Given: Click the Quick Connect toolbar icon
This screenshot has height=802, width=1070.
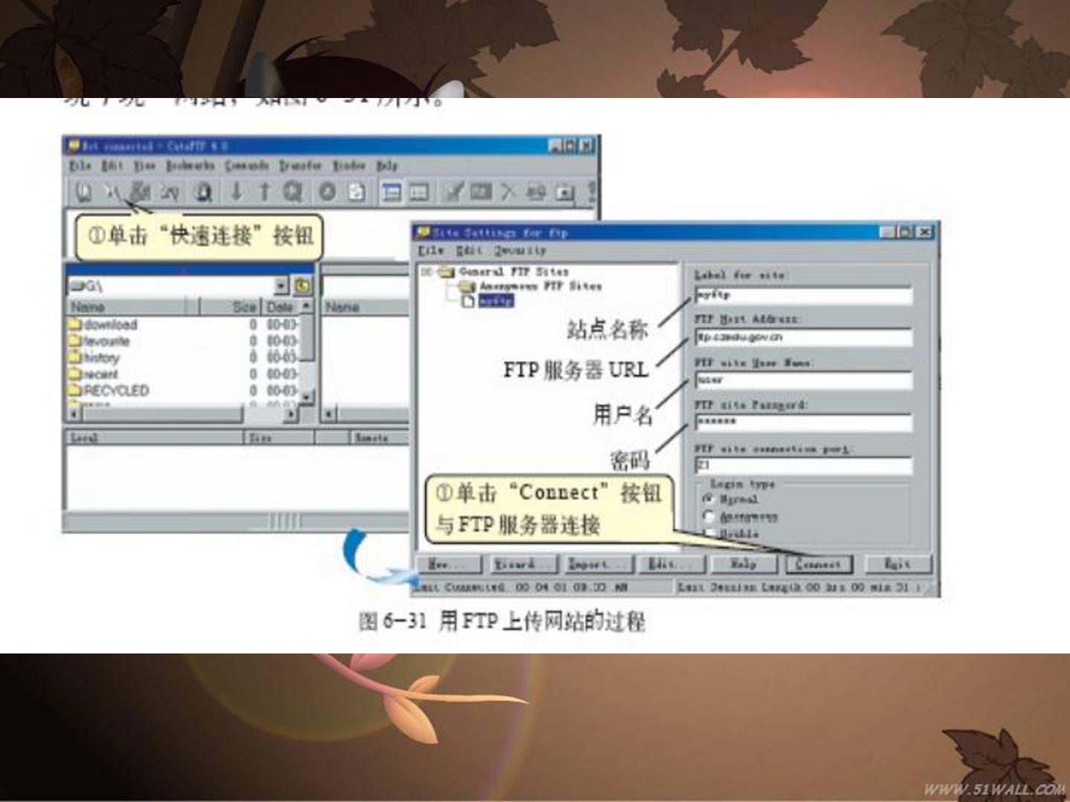Looking at the screenshot, I should point(111,192).
